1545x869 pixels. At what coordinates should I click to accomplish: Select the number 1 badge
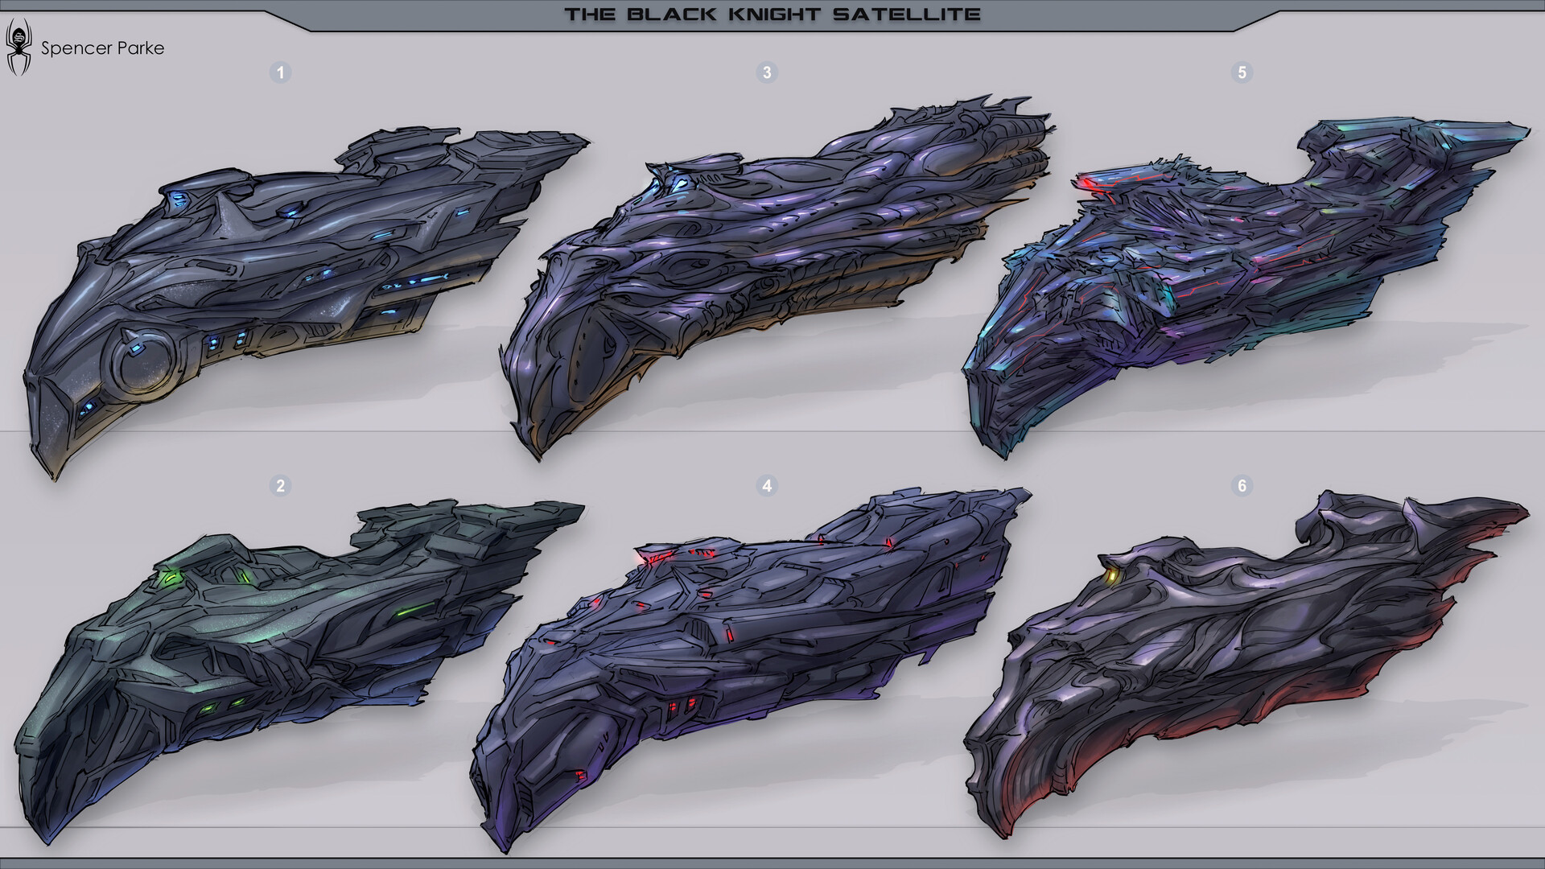click(x=280, y=73)
